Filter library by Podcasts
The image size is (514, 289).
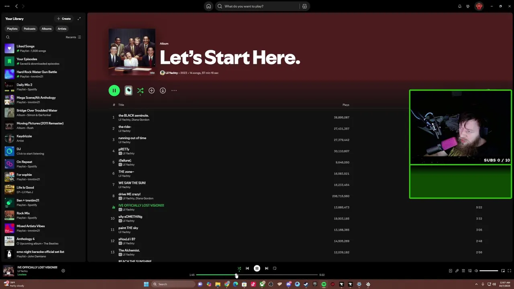click(29, 28)
